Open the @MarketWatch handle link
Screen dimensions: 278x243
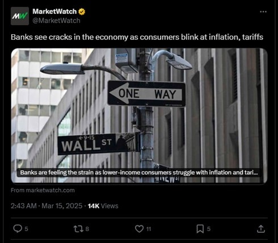[56, 20]
